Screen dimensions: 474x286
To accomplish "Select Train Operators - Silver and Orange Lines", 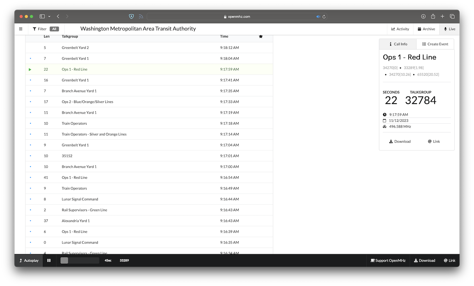I will pos(149,134).
